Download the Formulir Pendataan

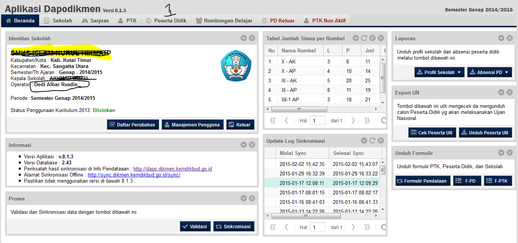423,181
